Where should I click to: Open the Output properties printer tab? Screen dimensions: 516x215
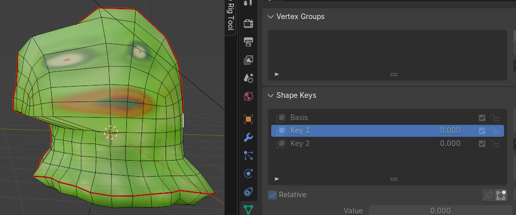248,42
